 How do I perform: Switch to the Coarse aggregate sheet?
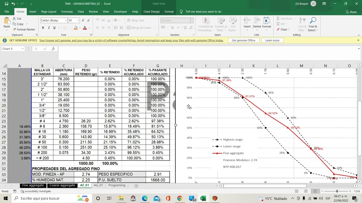pos(62,185)
